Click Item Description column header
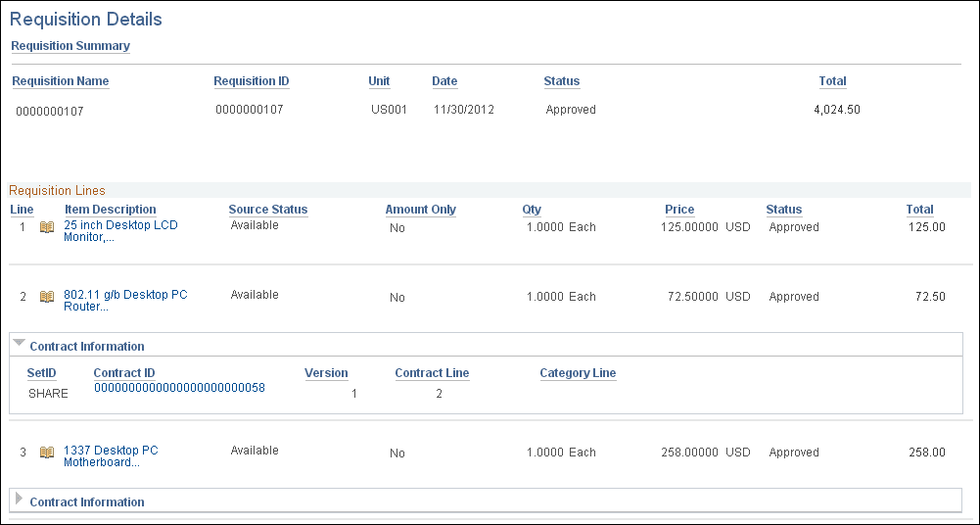Image resolution: width=980 pixels, height=525 pixels. (x=111, y=210)
